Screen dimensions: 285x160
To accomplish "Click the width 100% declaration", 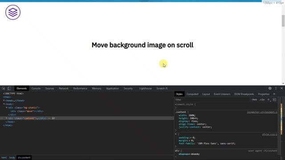I will click(187, 115).
